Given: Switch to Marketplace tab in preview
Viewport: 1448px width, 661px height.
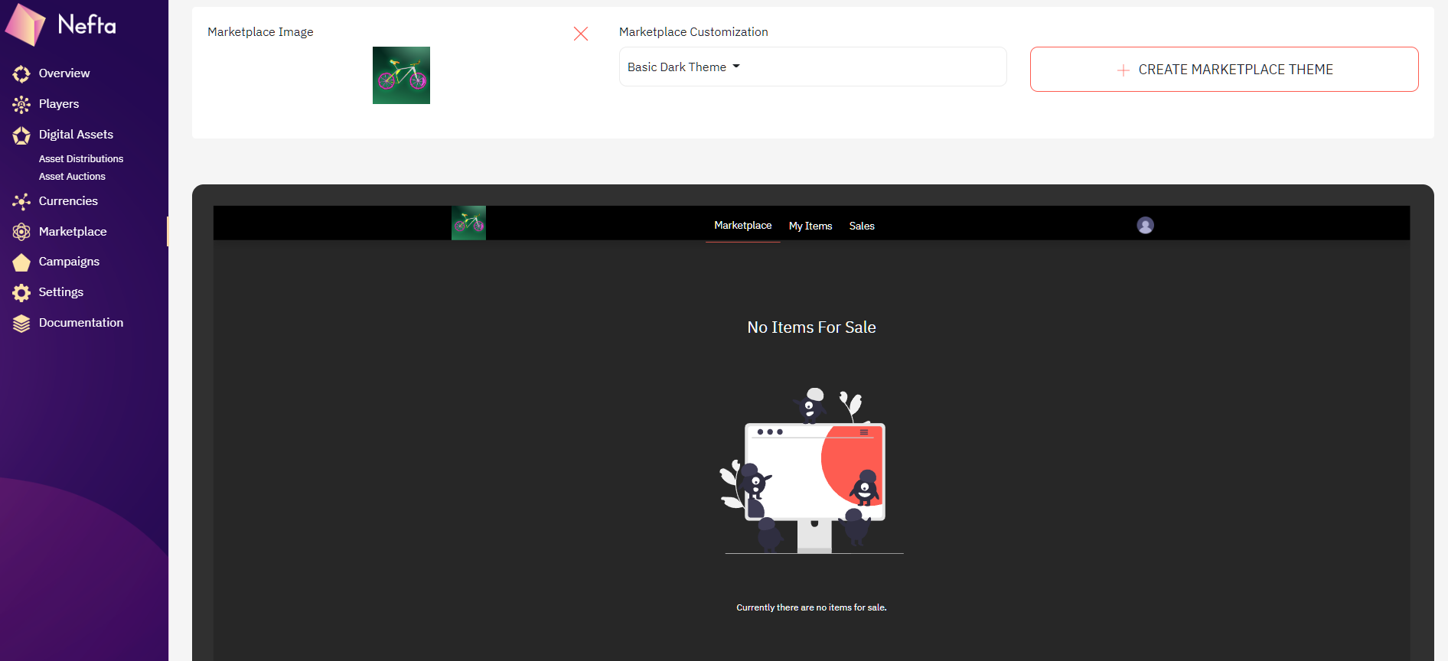Looking at the screenshot, I should (x=742, y=225).
